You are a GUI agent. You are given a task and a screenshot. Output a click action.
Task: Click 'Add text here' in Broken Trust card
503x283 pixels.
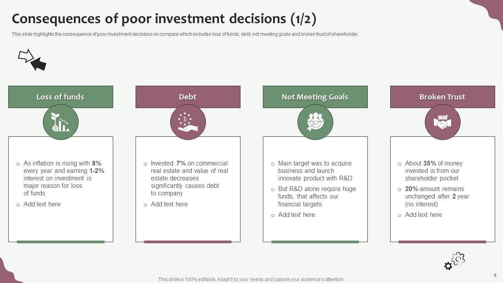(424, 215)
